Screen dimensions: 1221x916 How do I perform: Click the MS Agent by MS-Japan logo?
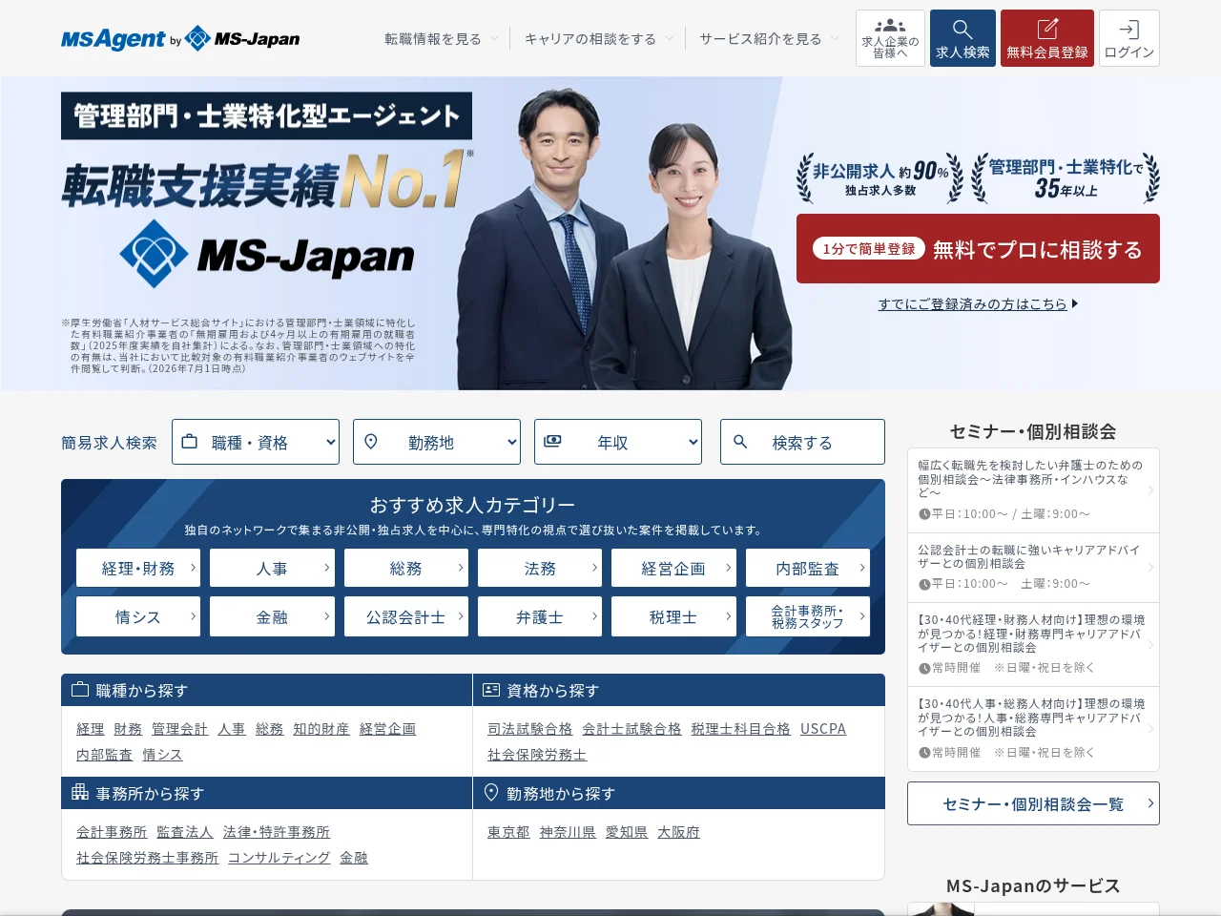pyautogui.click(x=180, y=39)
